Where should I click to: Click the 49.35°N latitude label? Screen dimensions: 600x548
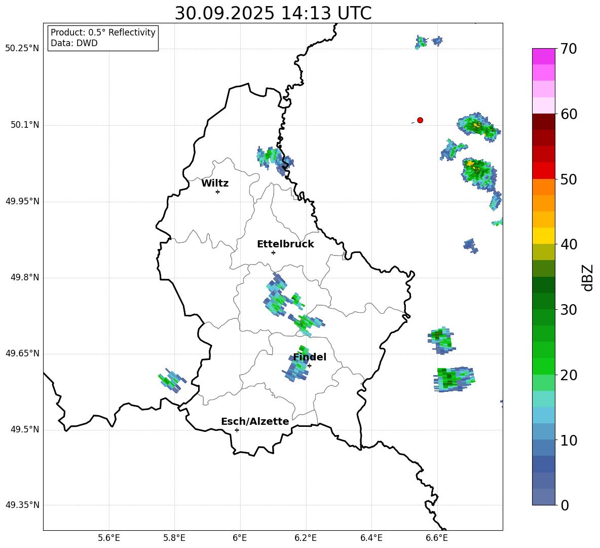pyautogui.click(x=22, y=505)
